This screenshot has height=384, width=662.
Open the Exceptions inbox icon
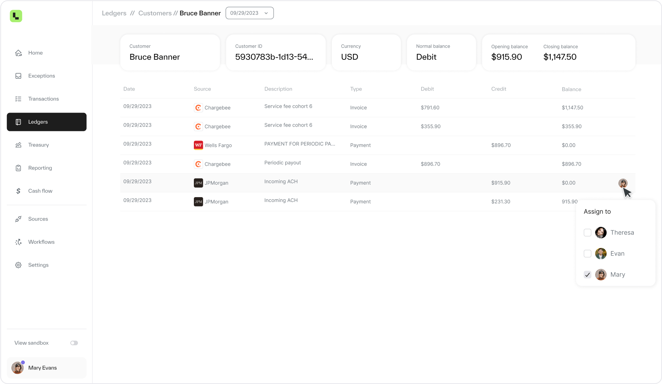pos(18,76)
